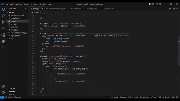This screenshot has width=180, height=101.
Task: Click Ln 31, Col 3 cursor position
Action: (x=114, y=97)
